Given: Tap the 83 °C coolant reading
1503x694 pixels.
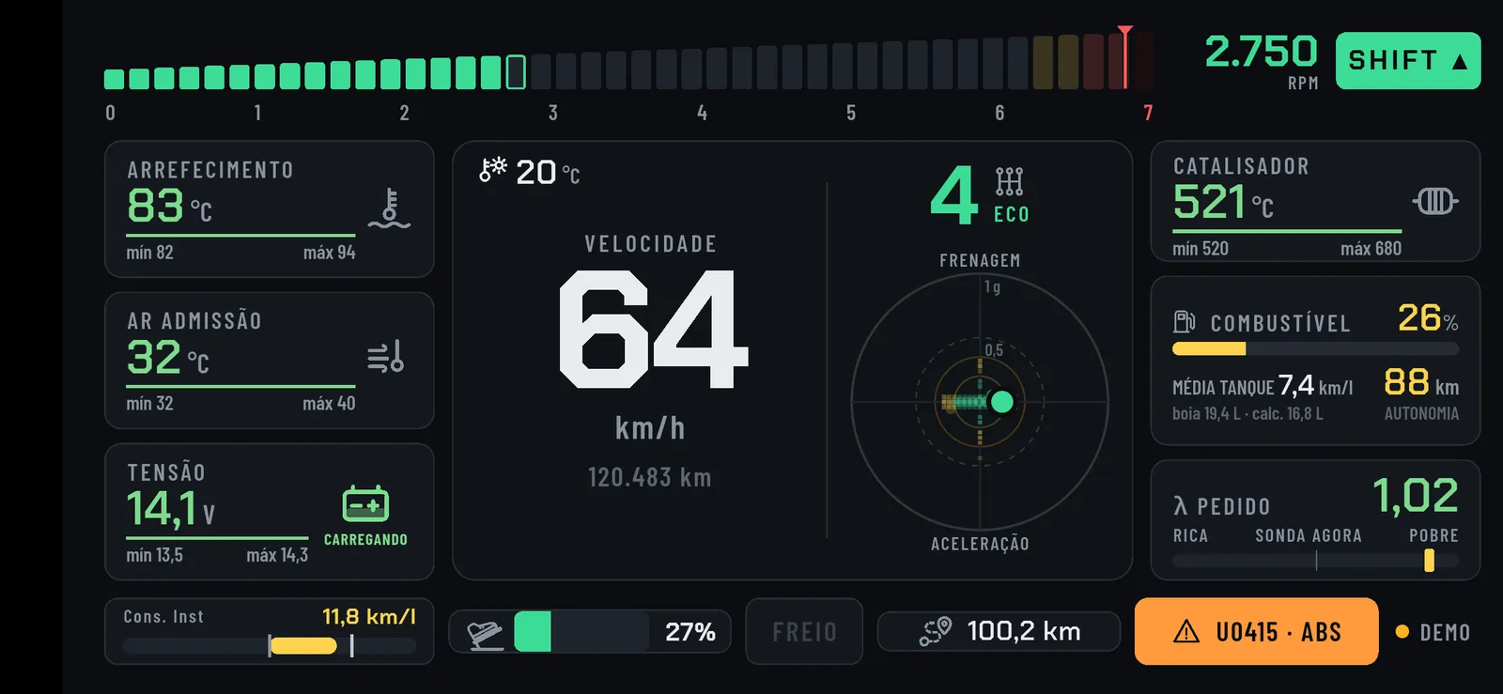Looking at the screenshot, I should point(170,207).
